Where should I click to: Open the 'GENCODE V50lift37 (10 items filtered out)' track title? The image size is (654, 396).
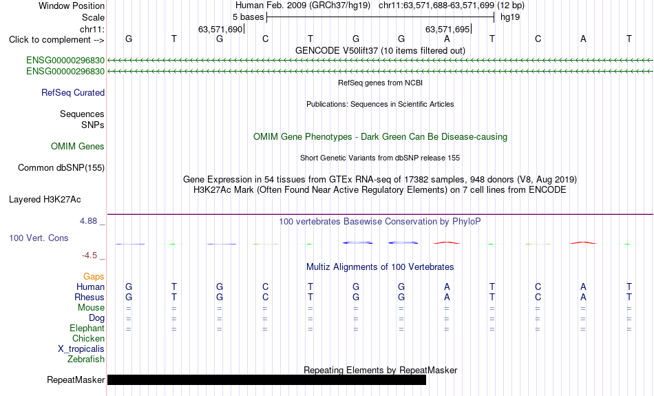[x=380, y=50]
